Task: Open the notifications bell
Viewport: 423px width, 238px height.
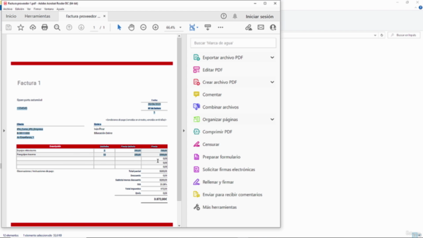Action: [235, 16]
